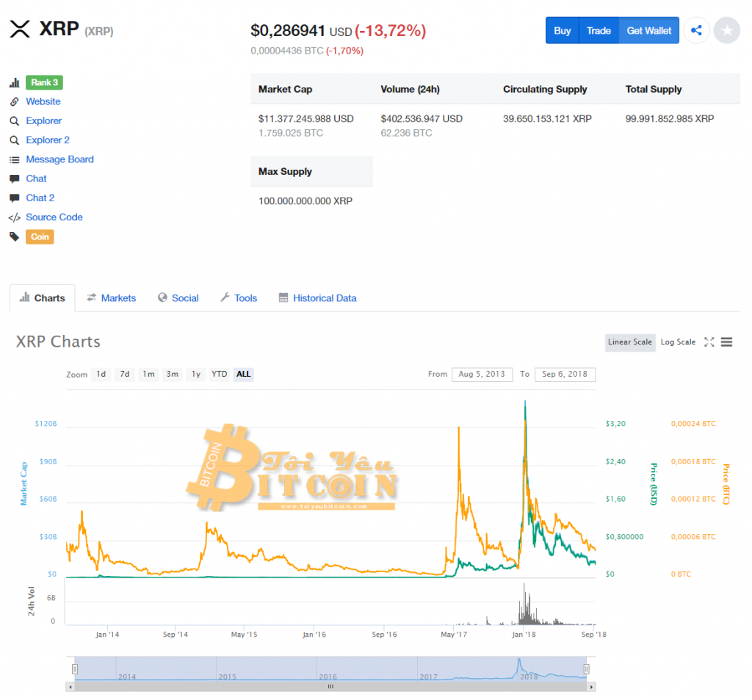Viewport: 752px width, 700px height.
Task: Click the share icon button
Action: pos(696,31)
